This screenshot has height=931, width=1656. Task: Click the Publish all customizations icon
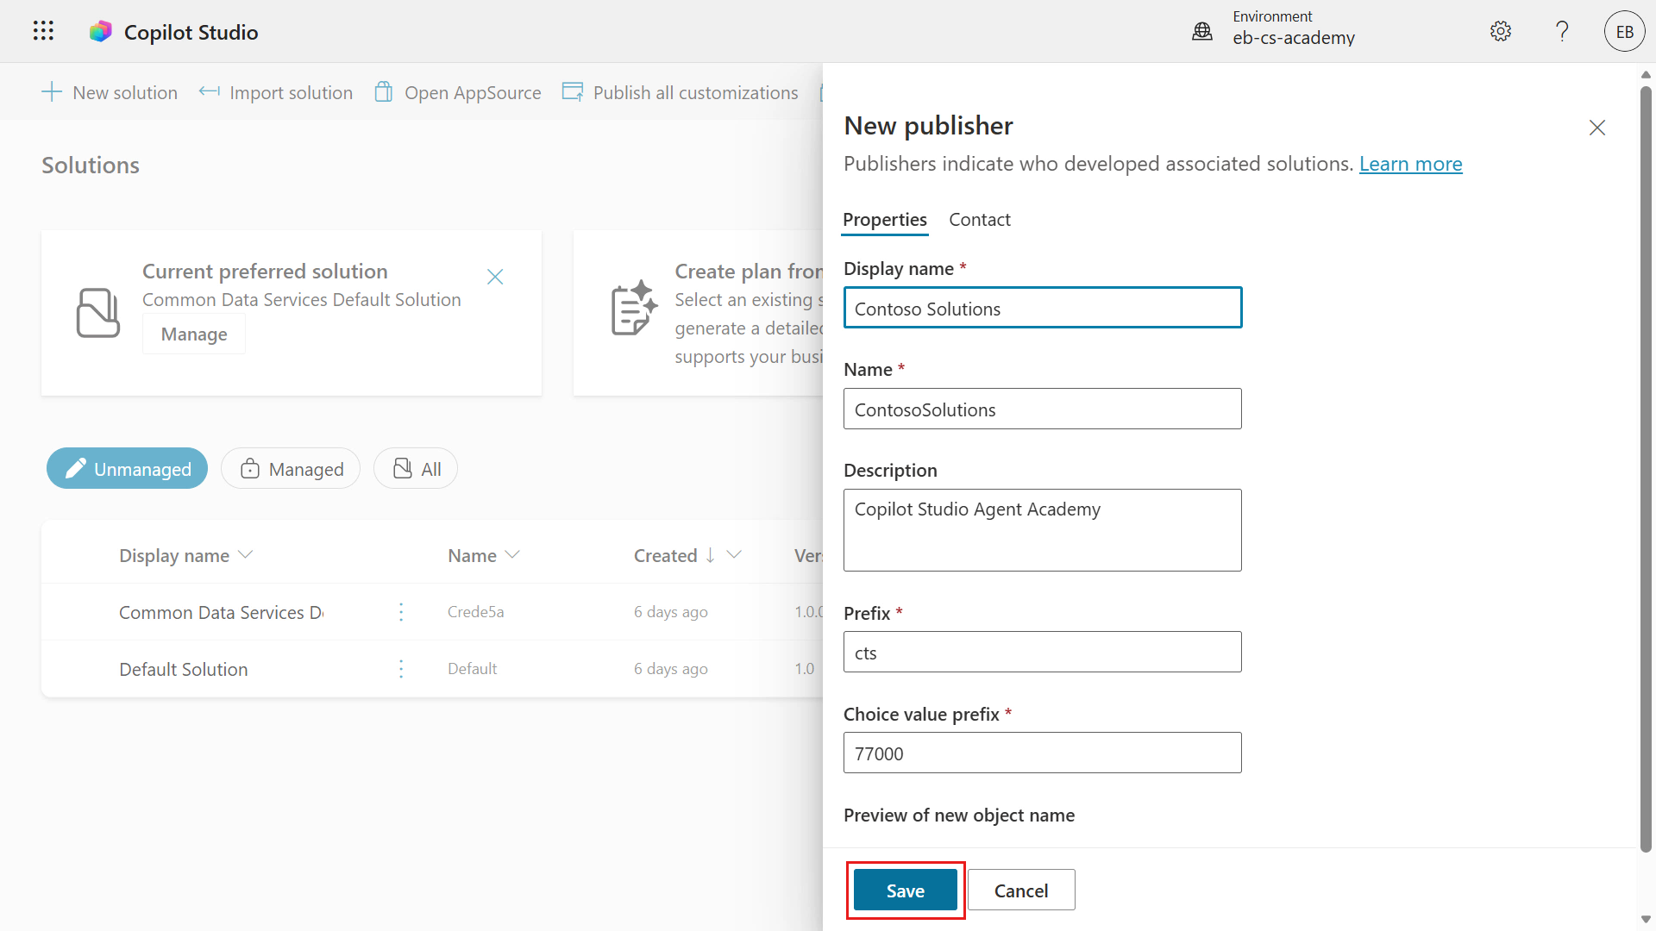573,91
